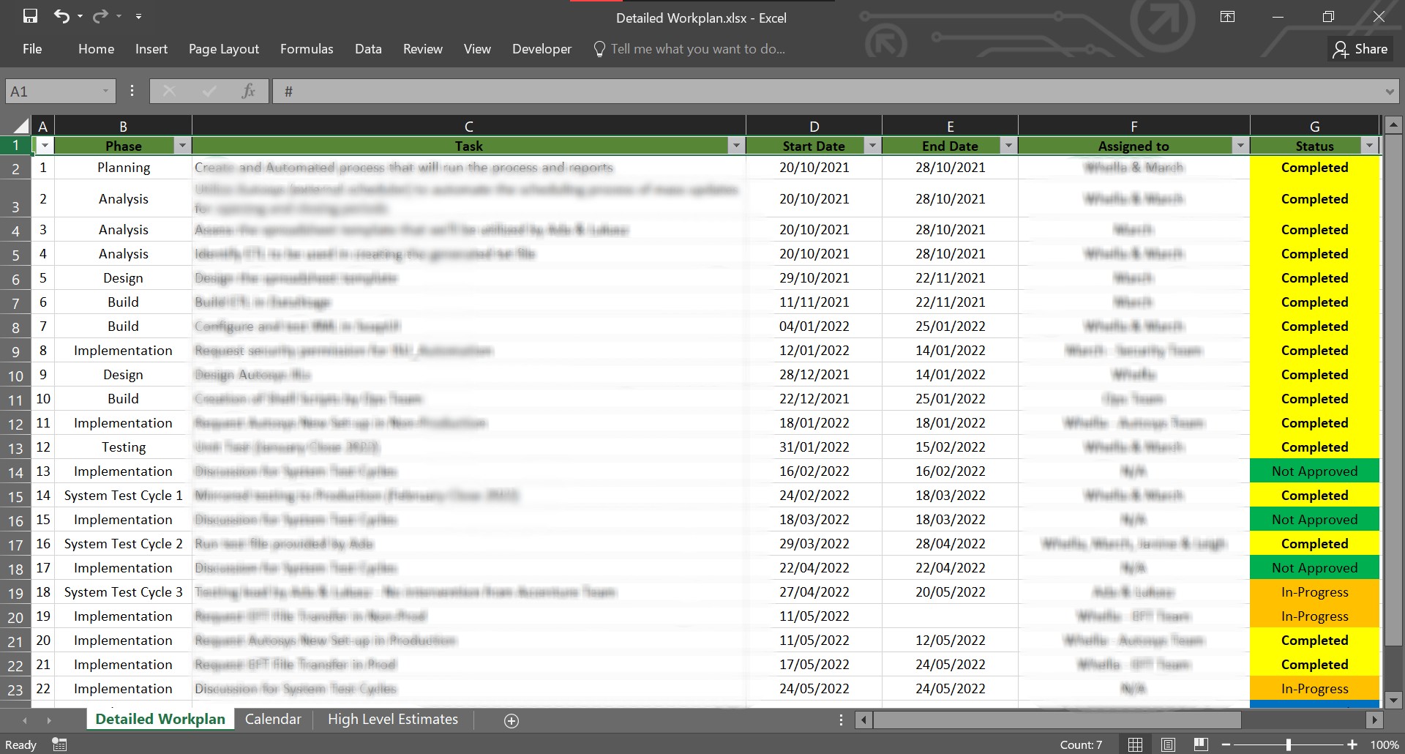Open the Phase column filter dropdown
The image size is (1405, 754).
(x=183, y=146)
